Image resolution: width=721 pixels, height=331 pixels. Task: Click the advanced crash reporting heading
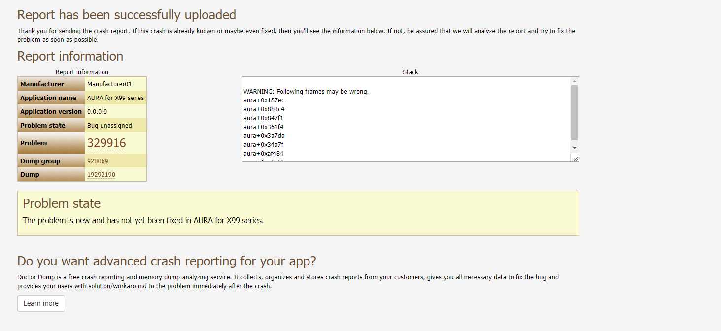(x=167, y=261)
